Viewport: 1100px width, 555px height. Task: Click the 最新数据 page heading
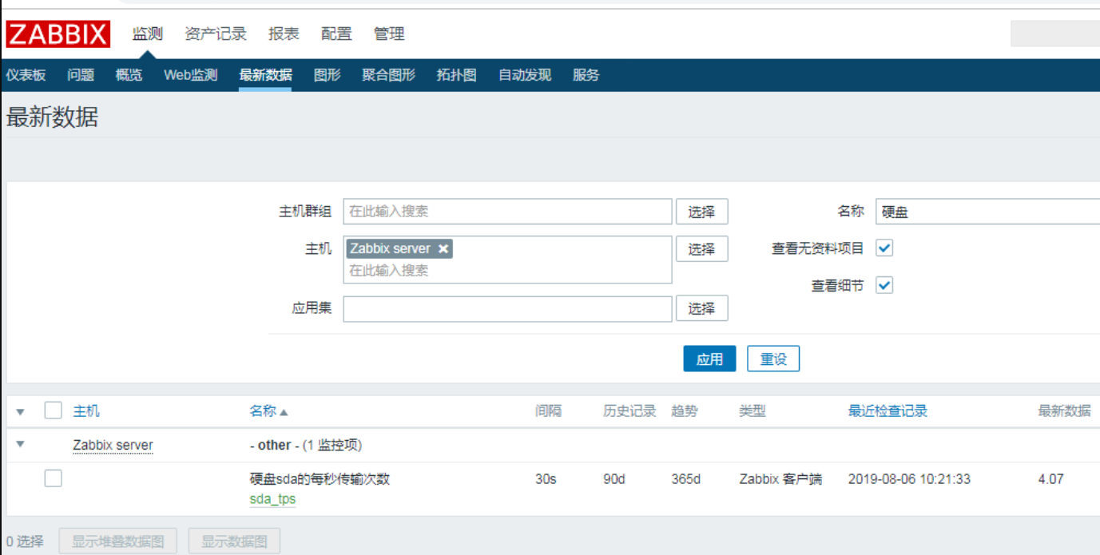pyautogui.click(x=52, y=118)
